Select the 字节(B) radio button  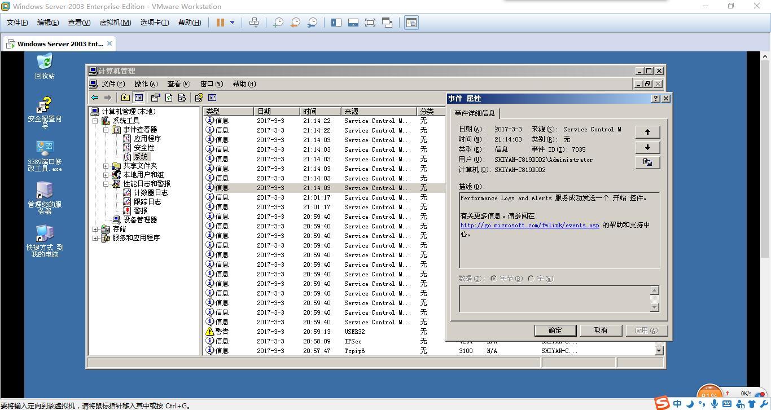pyautogui.click(x=493, y=279)
